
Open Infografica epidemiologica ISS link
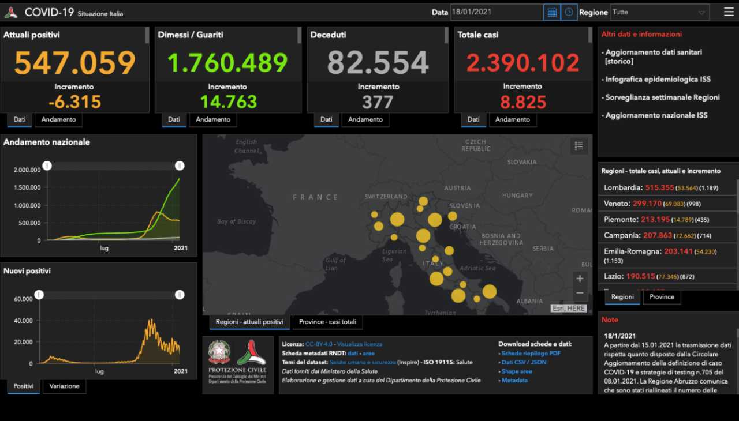pos(658,79)
